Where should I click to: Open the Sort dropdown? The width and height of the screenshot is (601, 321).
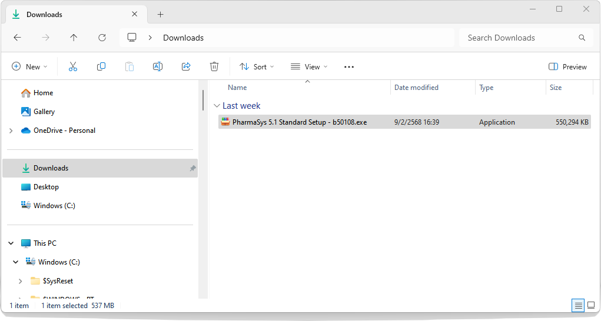pyautogui.click(x=257, y=66)
